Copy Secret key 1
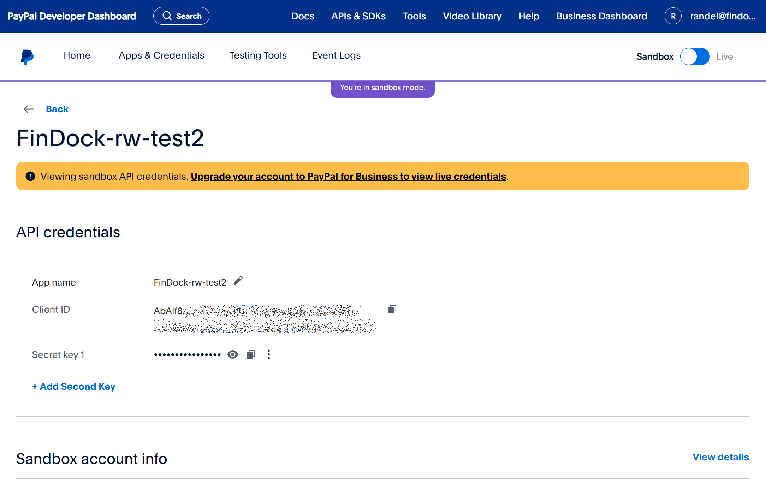766x490 pixels. coord(250,354)
